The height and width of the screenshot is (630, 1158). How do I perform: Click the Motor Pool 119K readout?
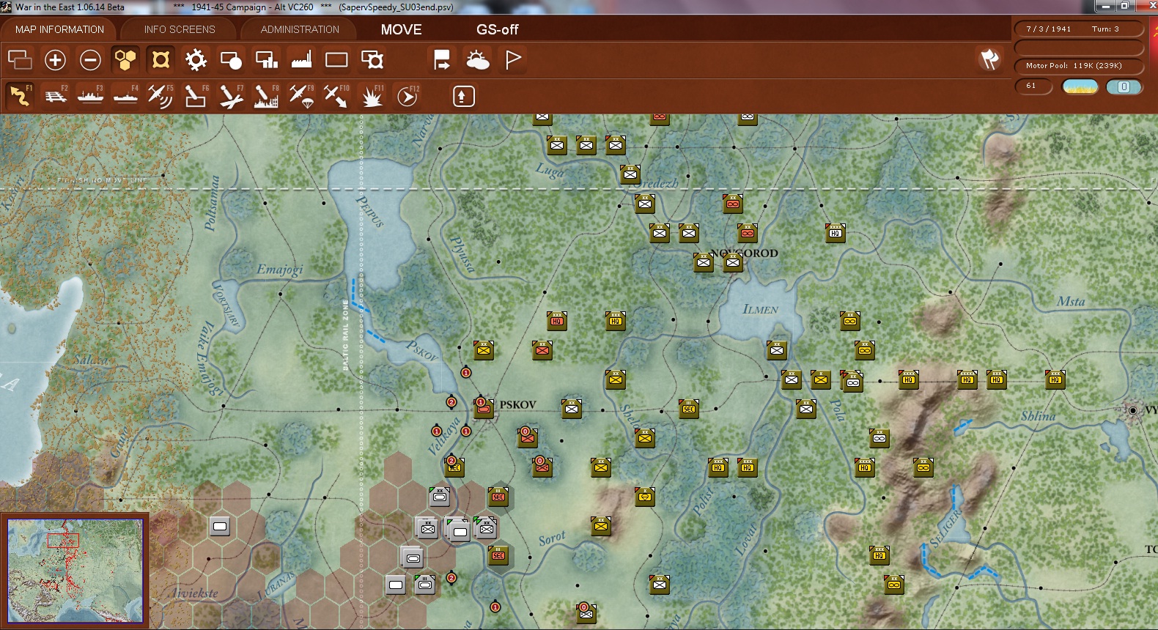click(x=1079, y=66)
